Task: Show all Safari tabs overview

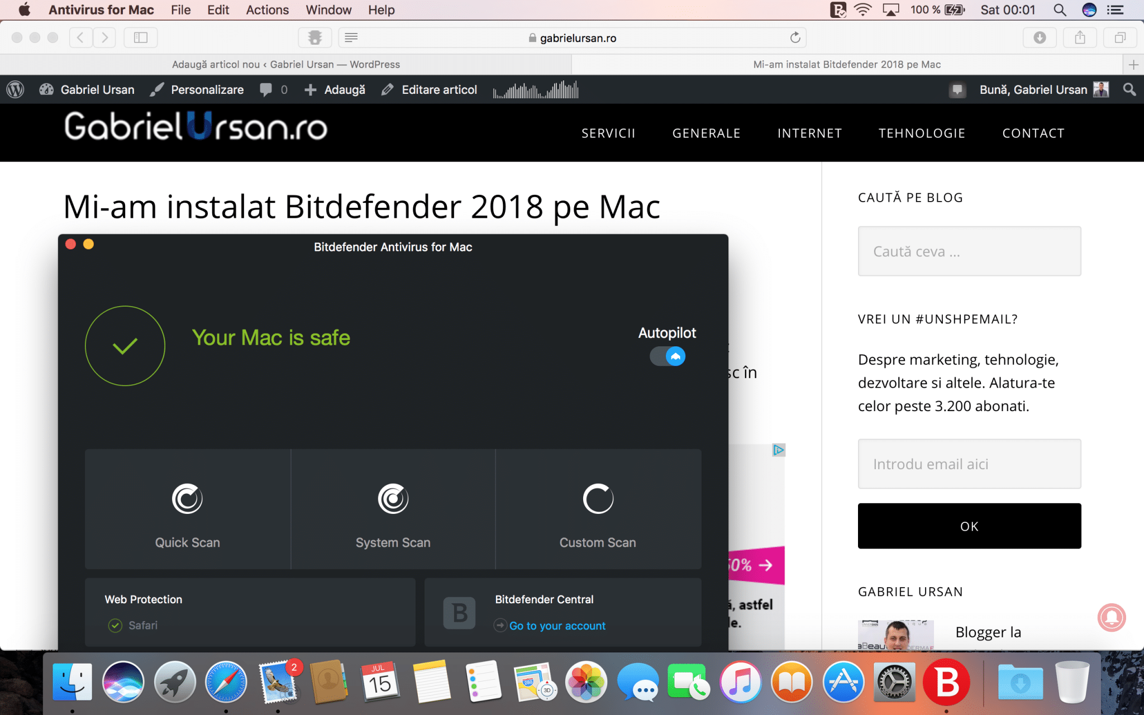Action: (x=1120, y=37)
